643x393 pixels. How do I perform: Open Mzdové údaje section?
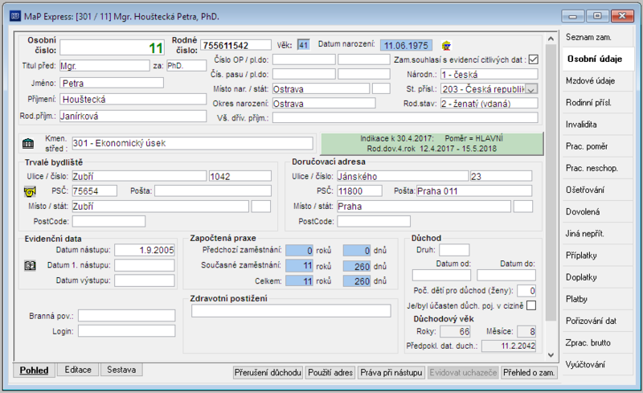pyautogui.click(x=597, y=81)
